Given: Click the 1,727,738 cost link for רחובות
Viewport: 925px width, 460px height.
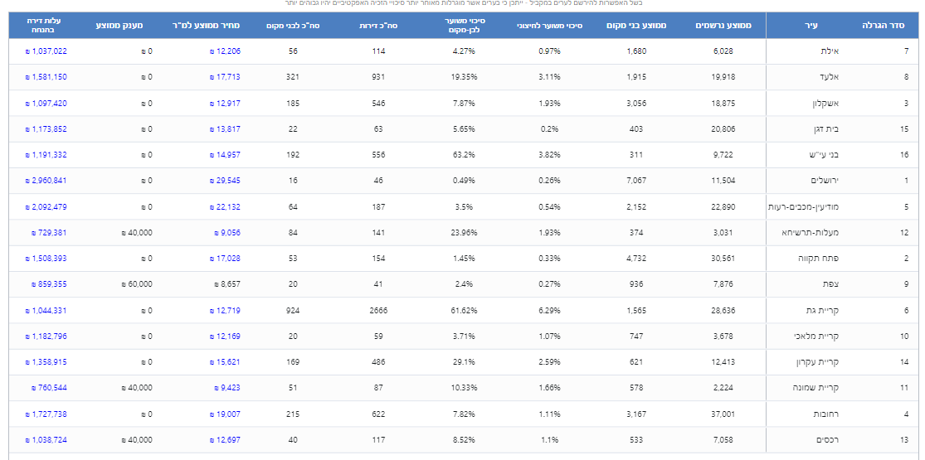Looking at the screenshot, I should point(46,414).
